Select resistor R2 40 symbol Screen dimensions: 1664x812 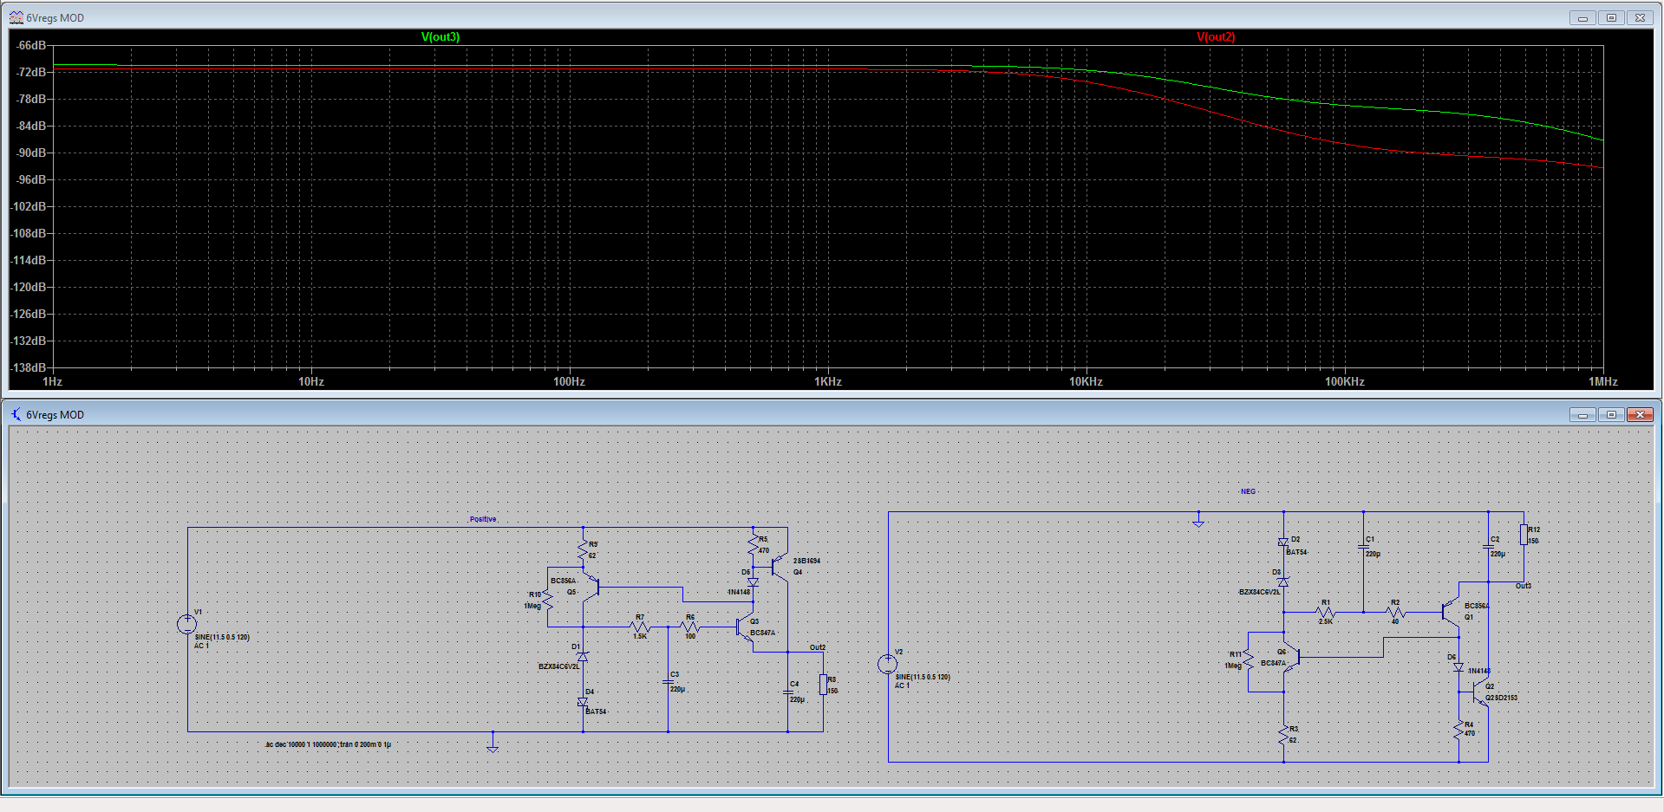click(x=1394, y=612)
